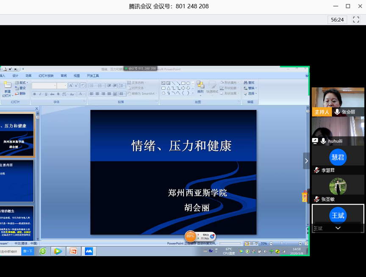The height and width of the screenshot is (277, 366).
Task: Toggle muted microphone for 张圣敏
Action: click(316, 199)
